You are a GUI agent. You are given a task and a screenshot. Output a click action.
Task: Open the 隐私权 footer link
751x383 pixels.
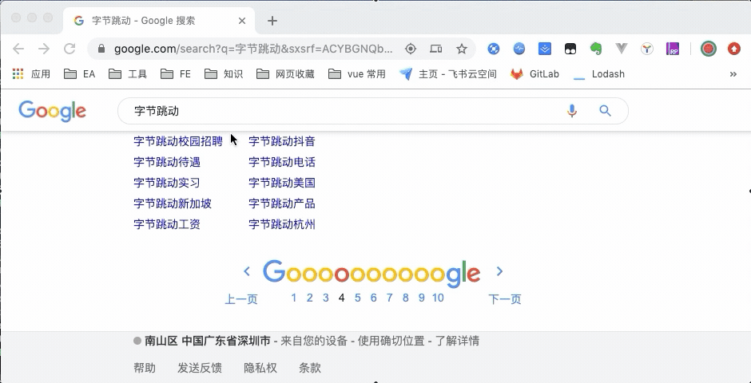tap(260, 368)
